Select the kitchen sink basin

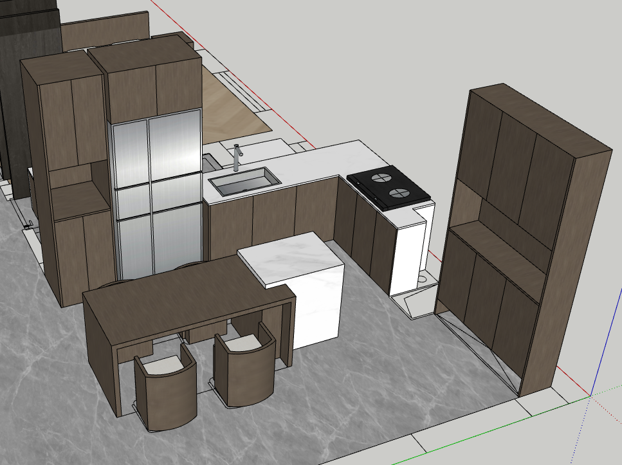244,180
